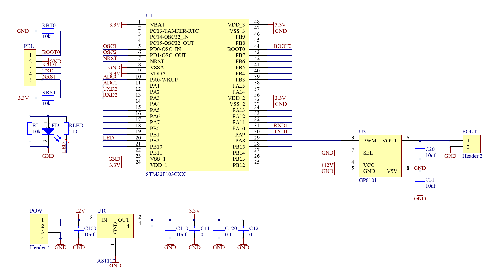502x279 pixels.
Task: Click the PC13-TAMPER-RTC pin name
Action: coord(174,31)
